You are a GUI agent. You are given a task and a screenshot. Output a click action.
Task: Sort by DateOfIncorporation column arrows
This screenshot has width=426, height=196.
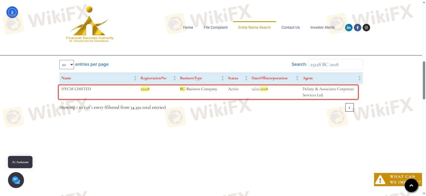(x=297, y=78)
